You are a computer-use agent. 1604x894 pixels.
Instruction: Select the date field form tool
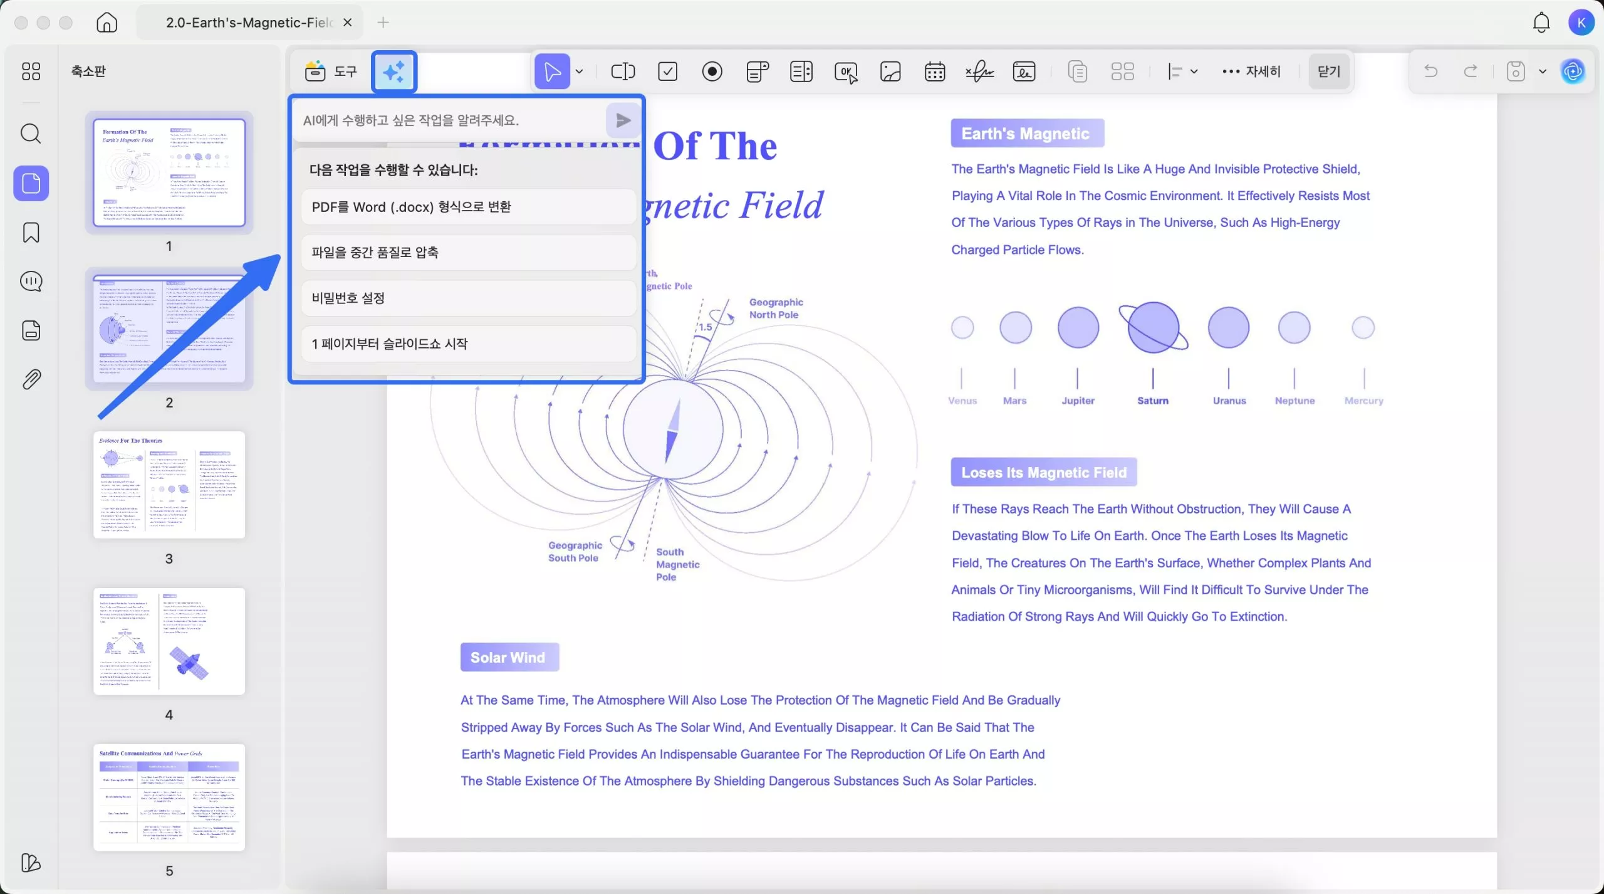pos(935,71)
